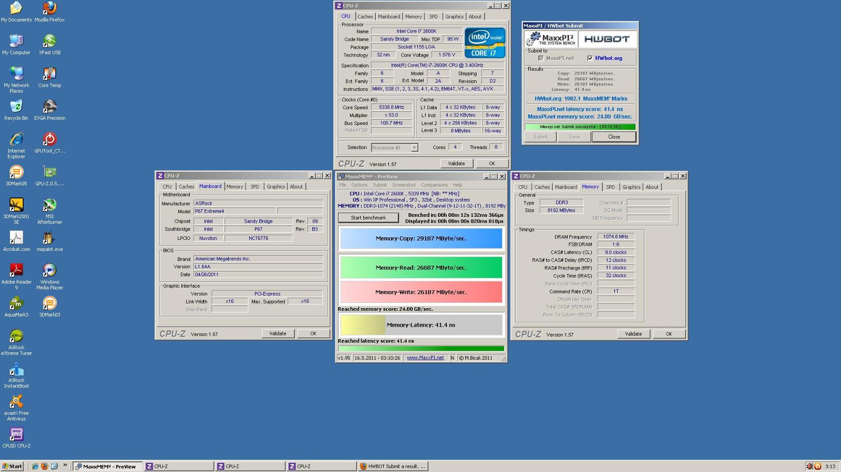Open avast! Free Antivirus shortcut
Screen dimensions: 841x472
tap(16, 408)
